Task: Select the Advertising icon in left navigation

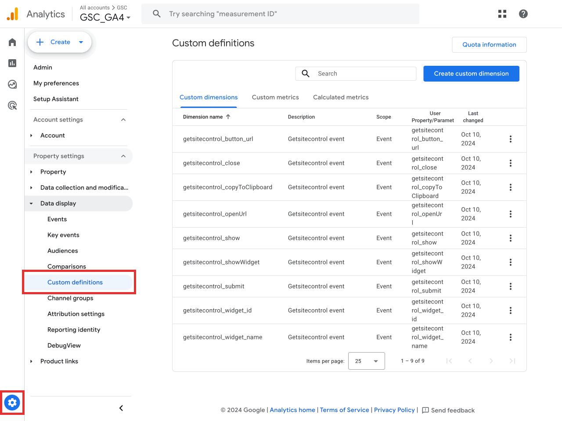Action: tap(12, 105)
